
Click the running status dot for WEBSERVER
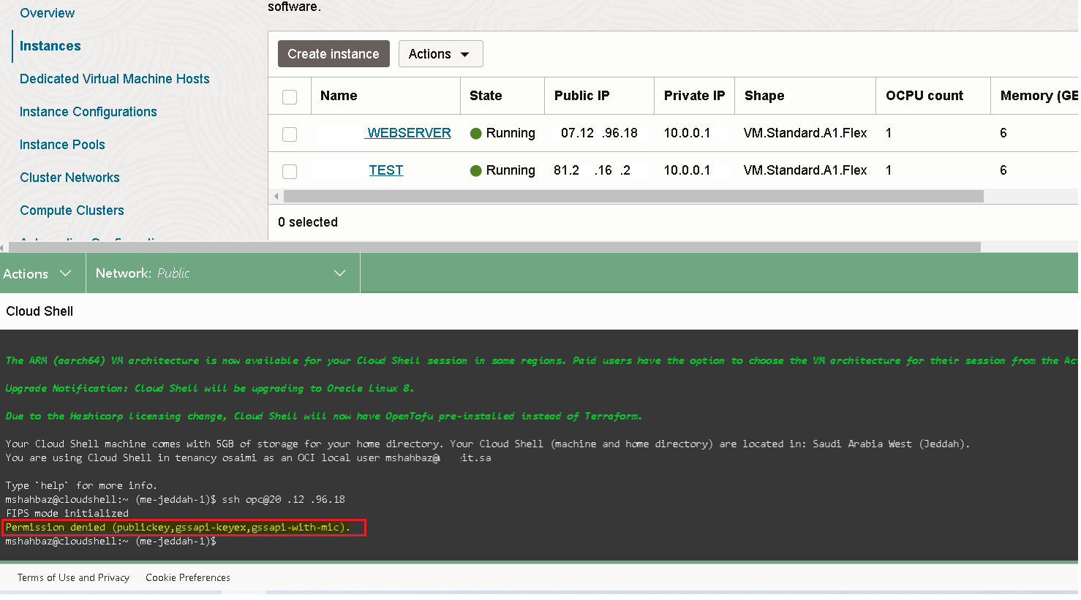pos(475,134)
